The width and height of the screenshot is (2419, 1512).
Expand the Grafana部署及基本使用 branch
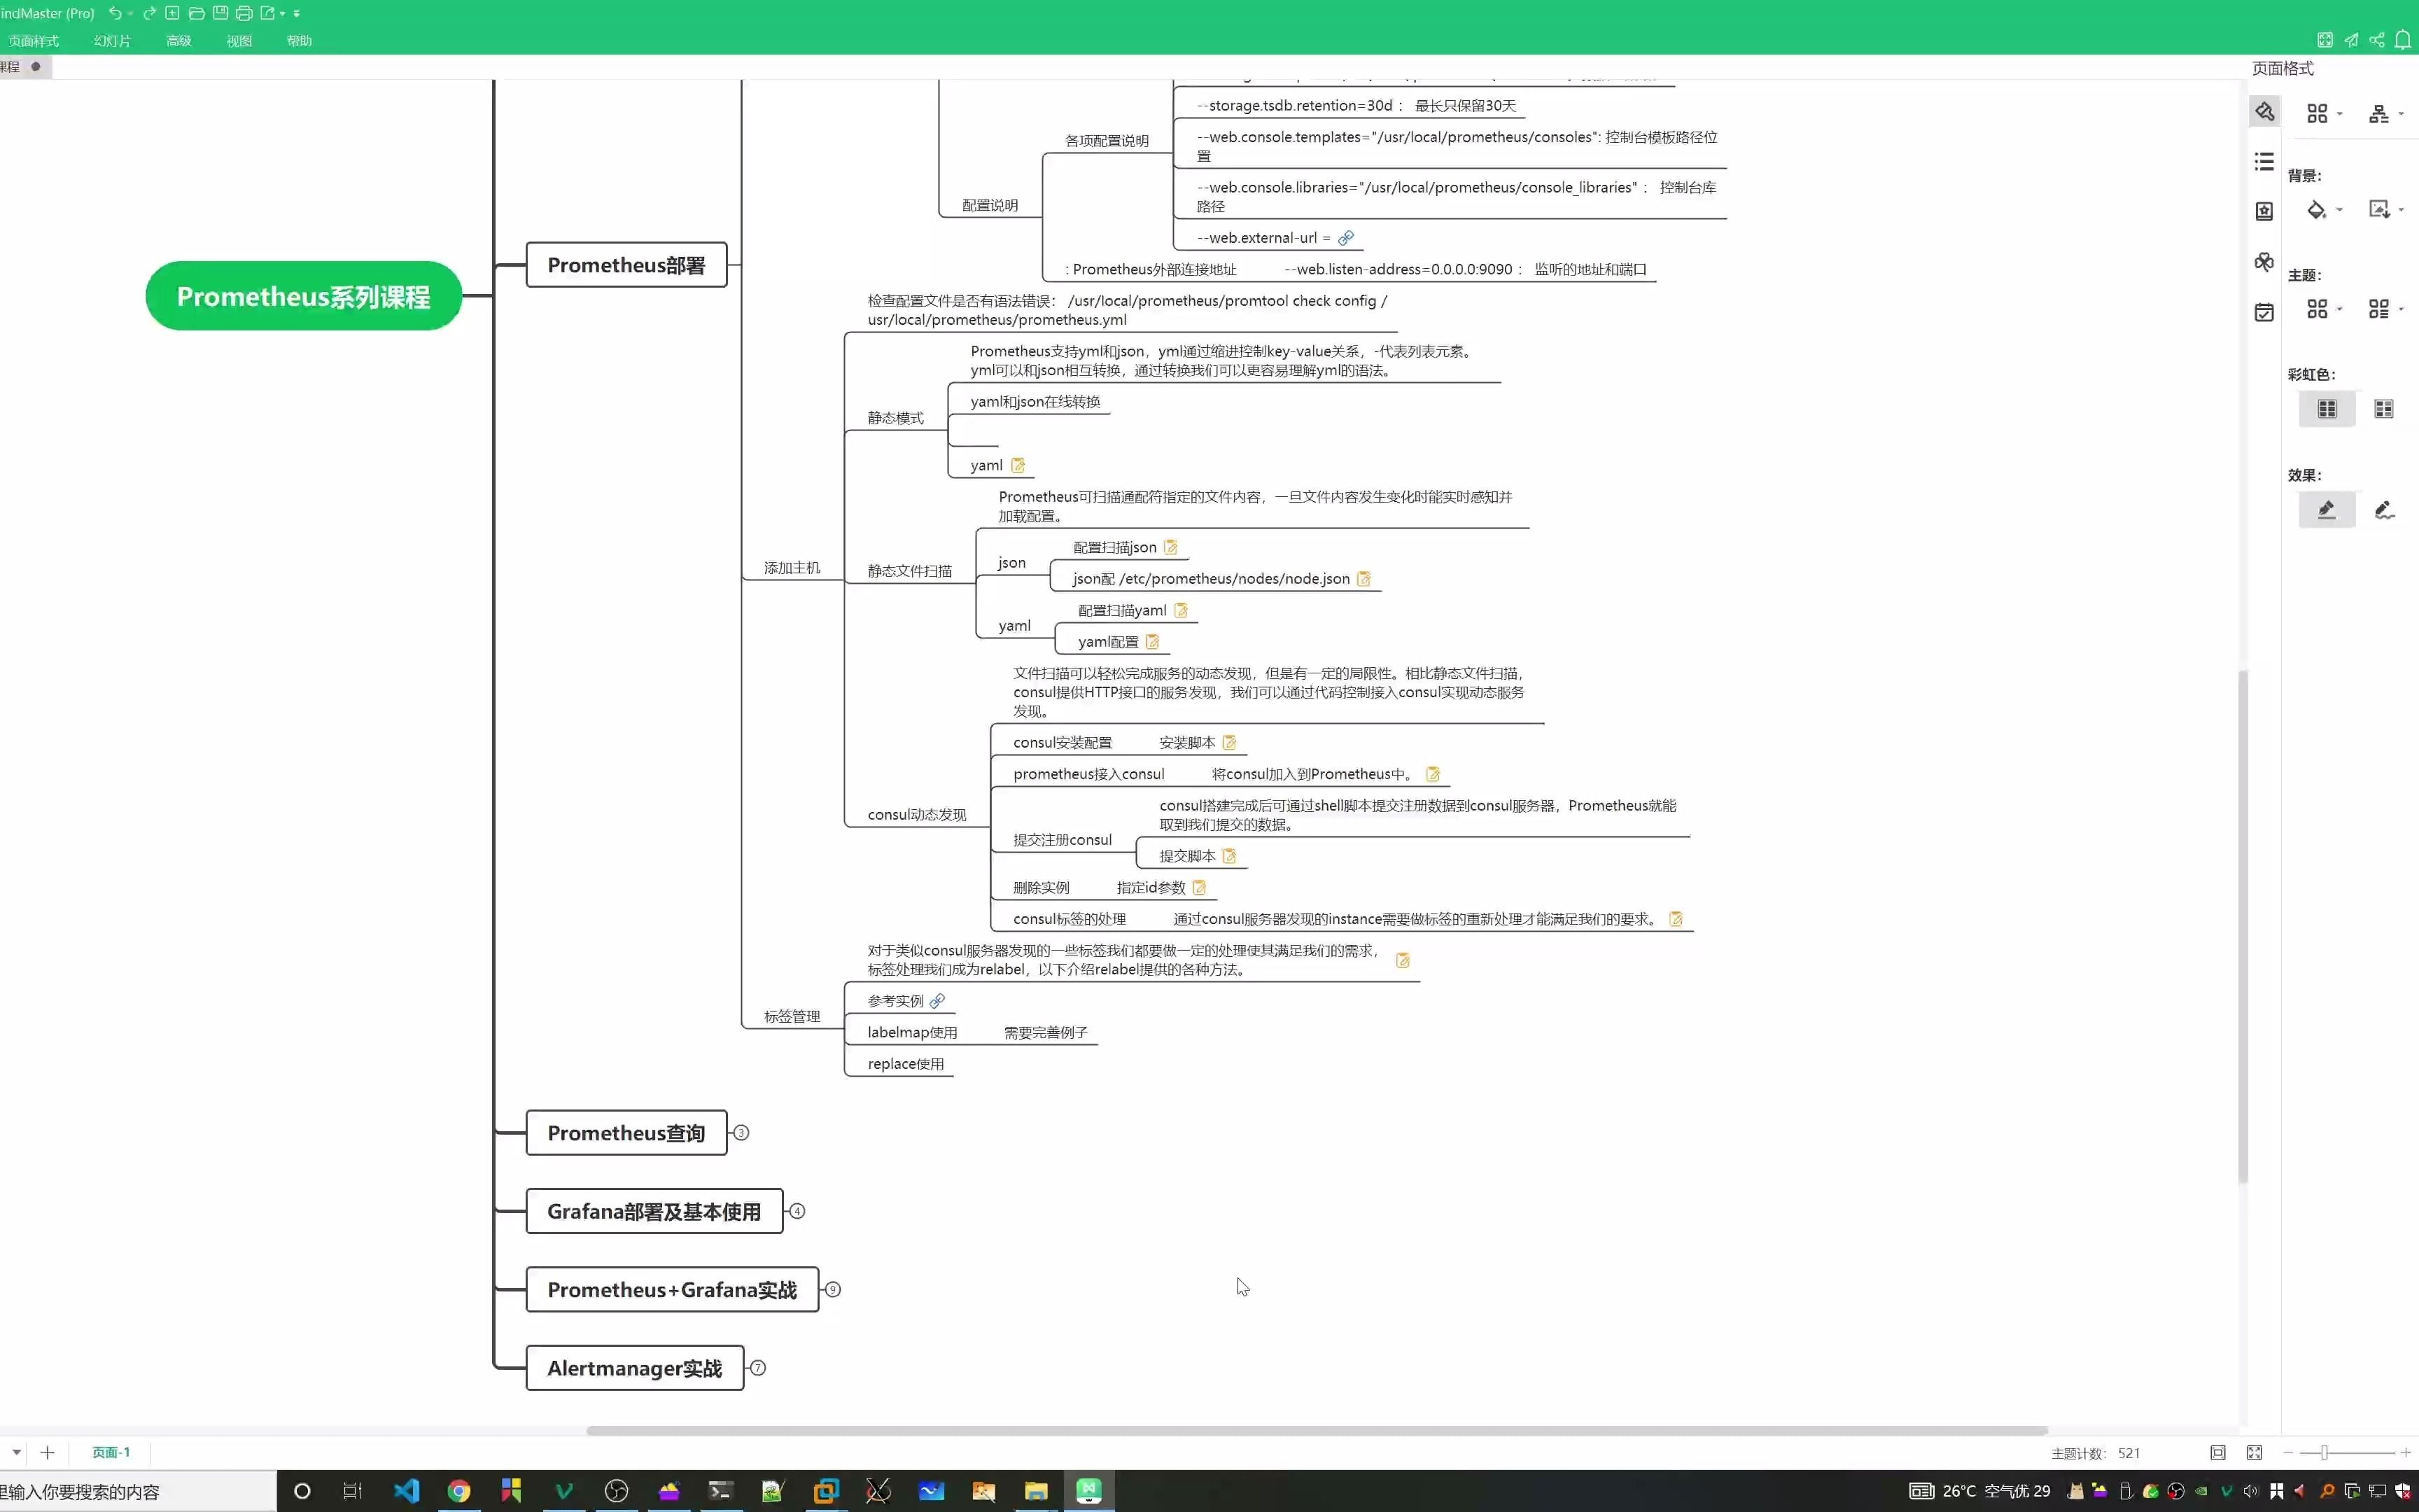coord(797,1211)
